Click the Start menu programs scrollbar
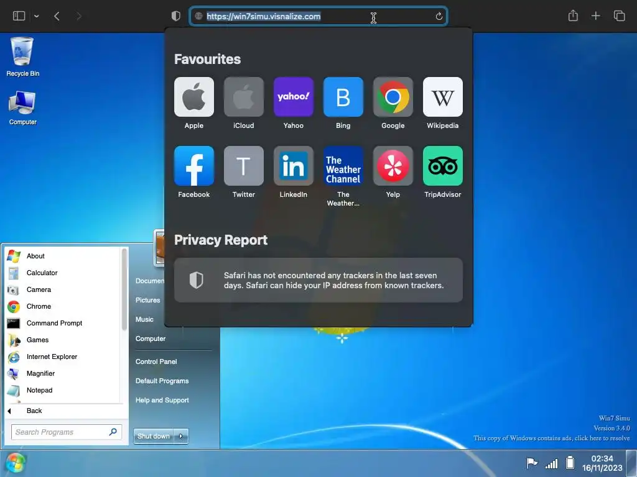This screenshot has width=637, height=477. pos(124,289)
